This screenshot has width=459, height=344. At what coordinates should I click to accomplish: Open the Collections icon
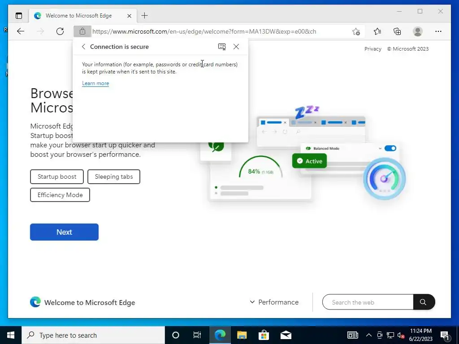point(397,31)
